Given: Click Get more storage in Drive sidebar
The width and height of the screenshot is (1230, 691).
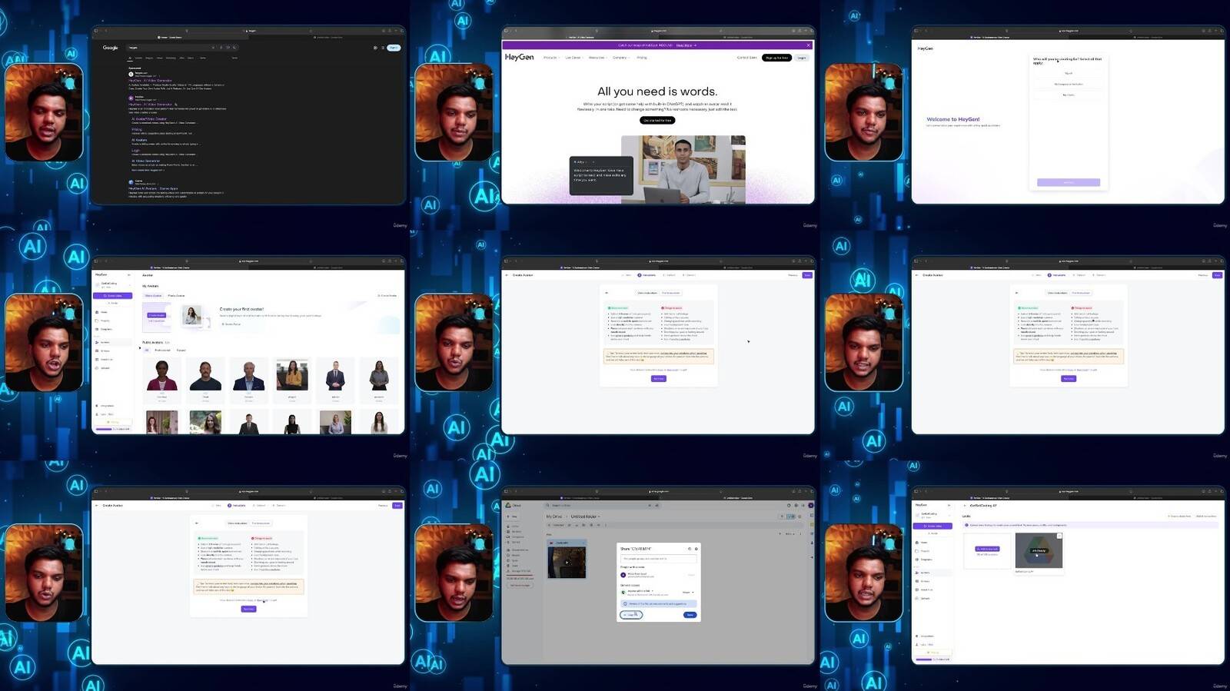Looking at the screenshot, I should (x=520, y=585).
